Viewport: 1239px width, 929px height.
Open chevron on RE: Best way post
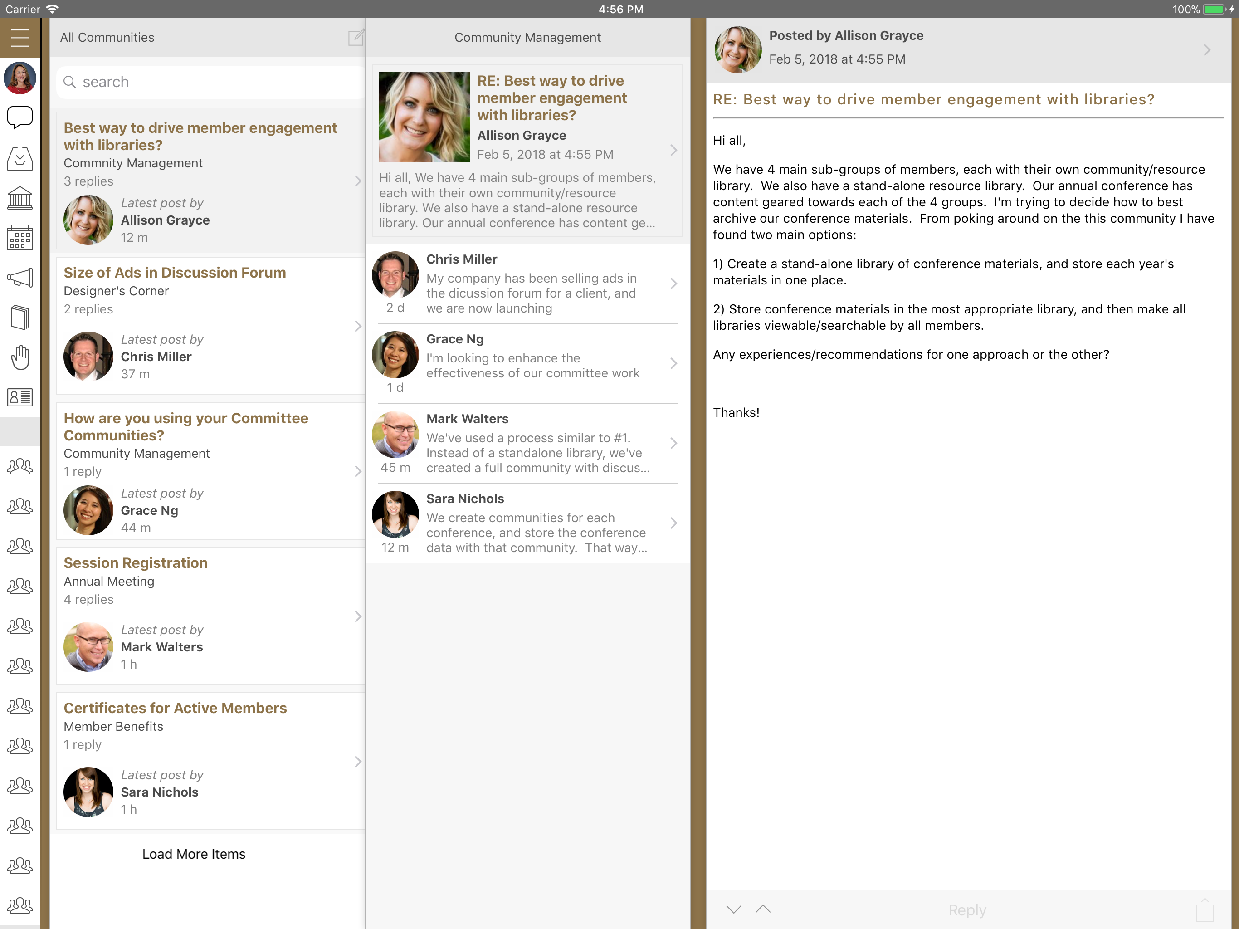coord(674,150)
